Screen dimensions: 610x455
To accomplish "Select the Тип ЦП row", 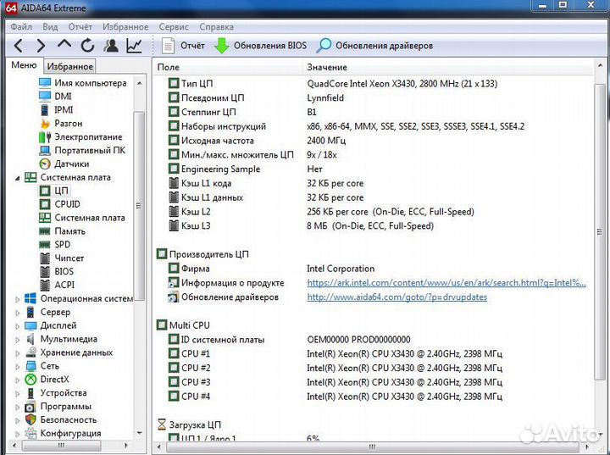I will tap(374, 84).
